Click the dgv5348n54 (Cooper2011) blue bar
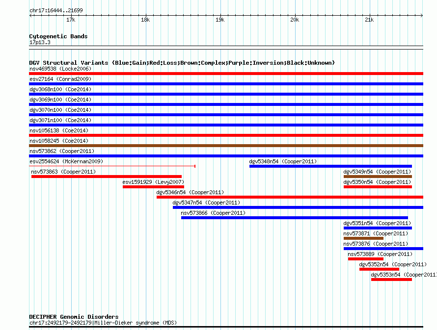Screen dimensions: 437x330 [x=330, y=166]
